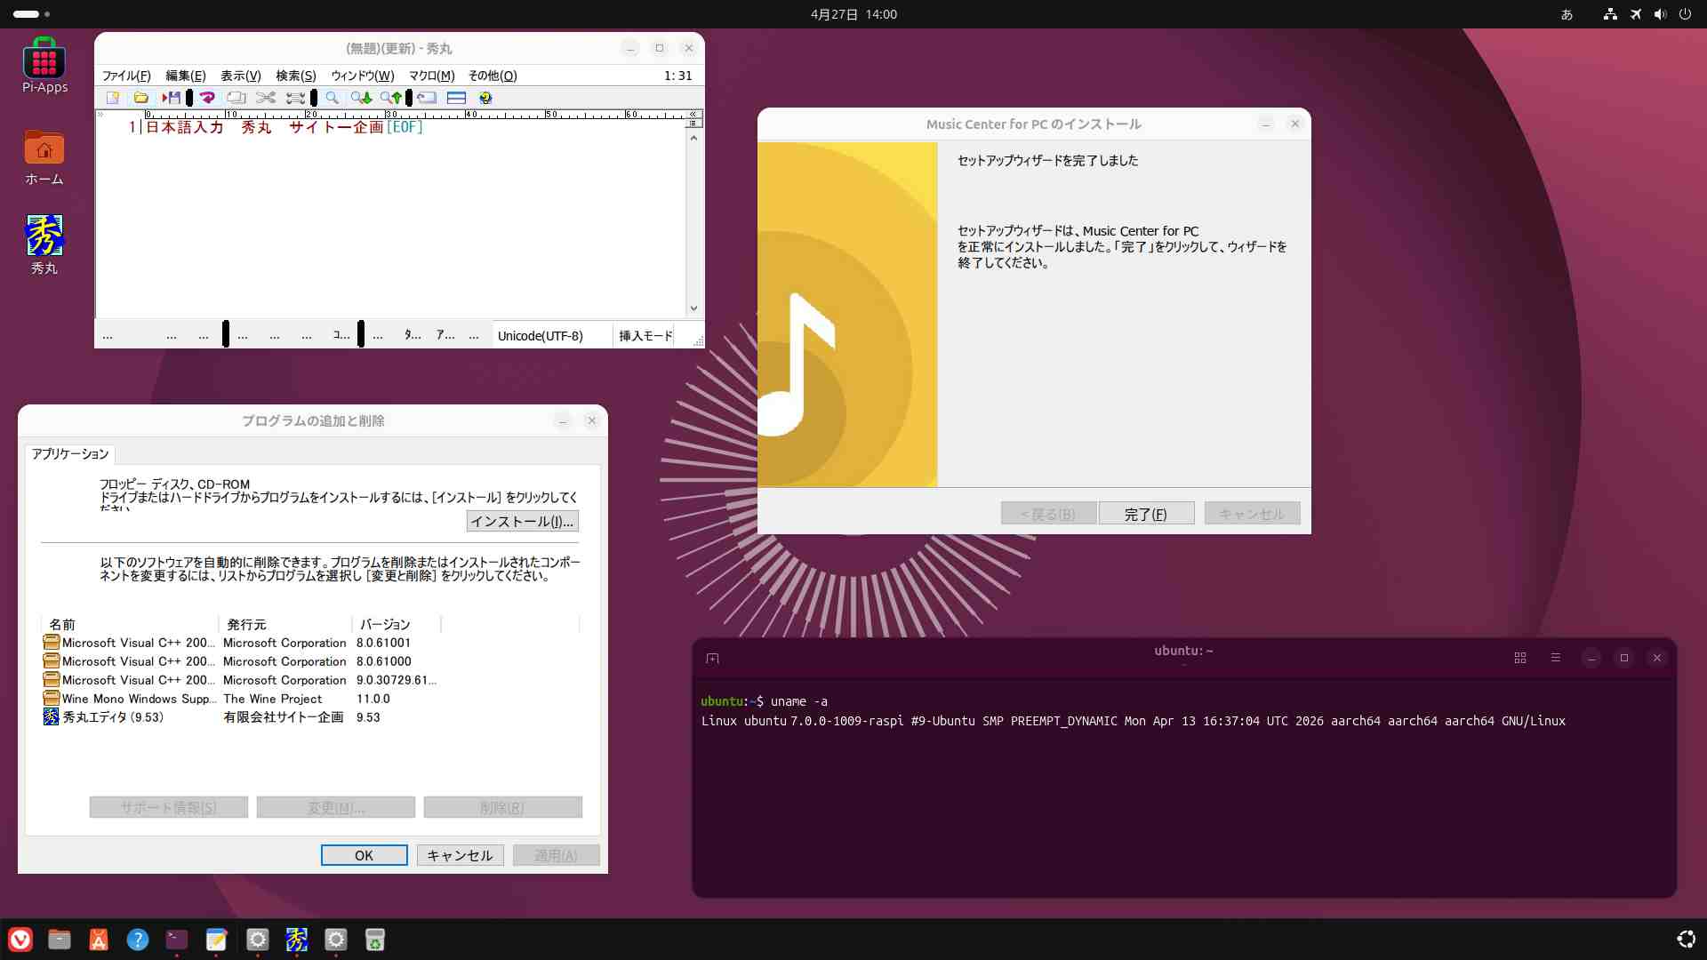The height and width of the screenshot is (960, 1707).
Task: Open the terminal hamburger menu
Action: pyautogui.click(x=1555, y=658)
